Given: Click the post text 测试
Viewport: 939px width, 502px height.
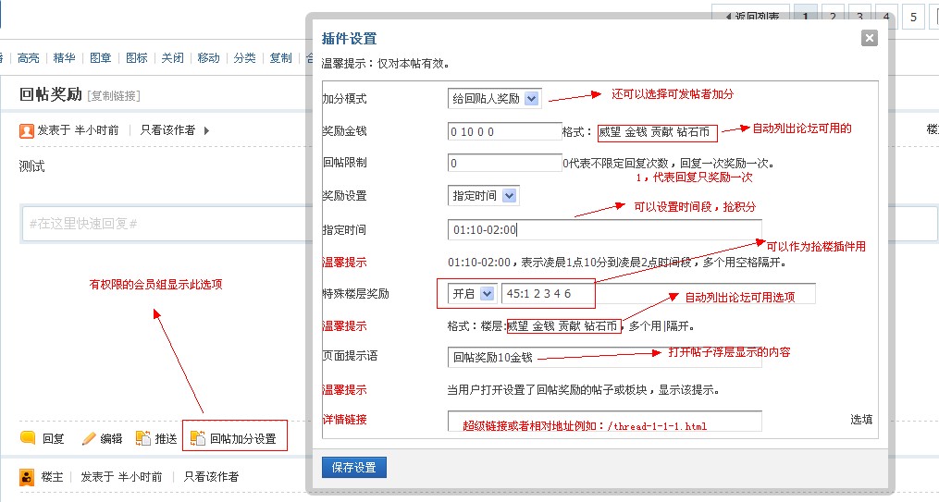Looking at the screenshot, I should click(31, 166).
